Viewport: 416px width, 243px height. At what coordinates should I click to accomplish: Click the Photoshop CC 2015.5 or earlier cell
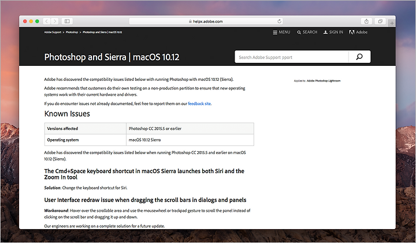point(190,129)
